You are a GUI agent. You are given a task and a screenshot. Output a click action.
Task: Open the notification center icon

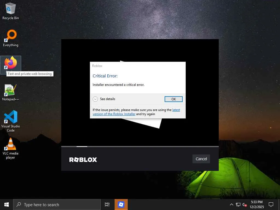coord(271,205)
